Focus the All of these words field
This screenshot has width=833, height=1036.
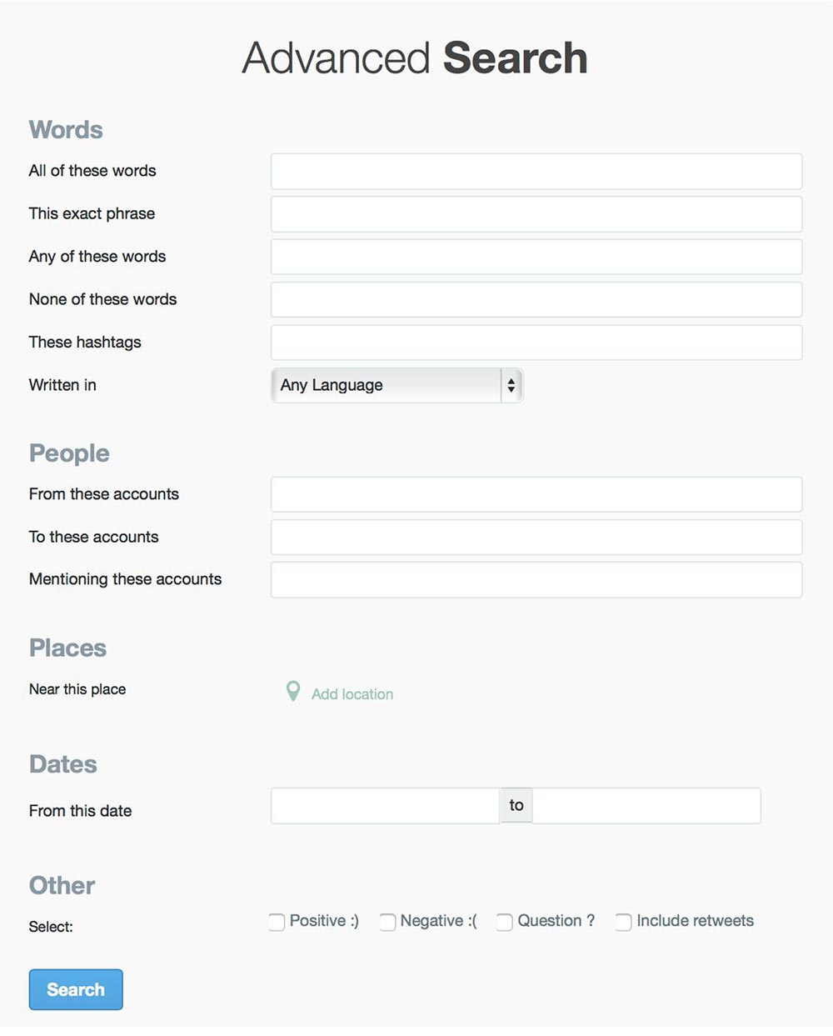(536, 171)
